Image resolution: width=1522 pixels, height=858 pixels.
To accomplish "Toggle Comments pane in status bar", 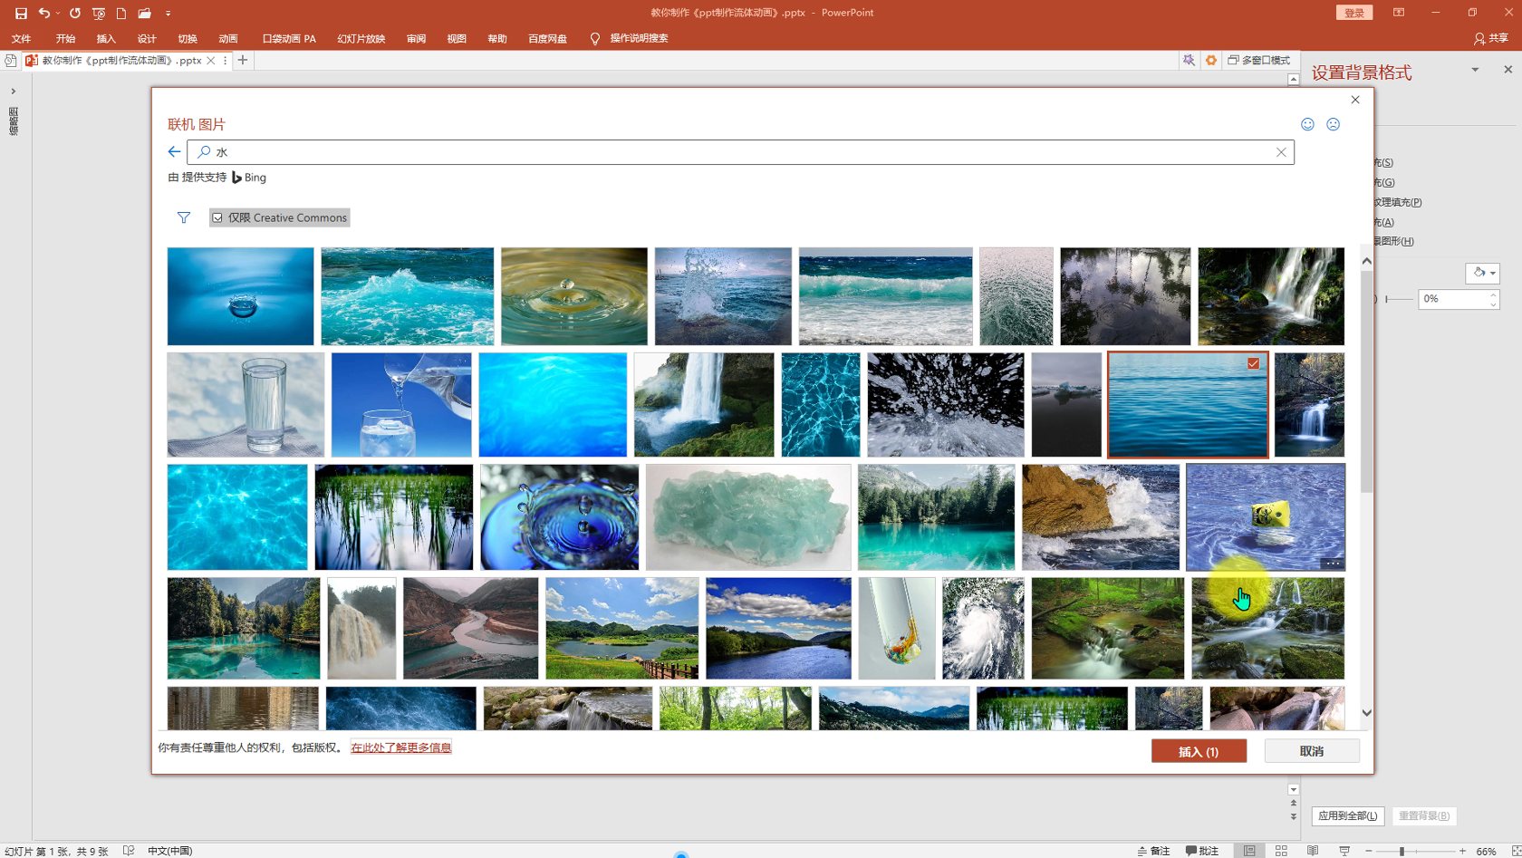I will point(1202,851).
